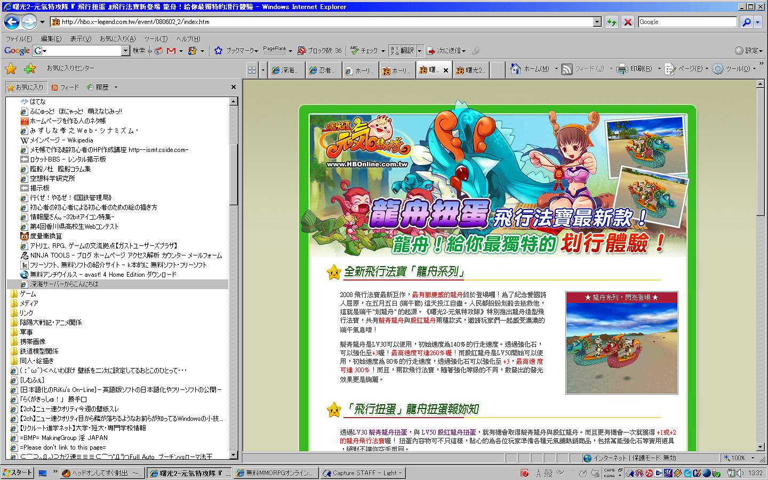Open the ツール(T) menu
This screenshot has width=768, height=480.
pyautogui.click(x=156, y=39)
